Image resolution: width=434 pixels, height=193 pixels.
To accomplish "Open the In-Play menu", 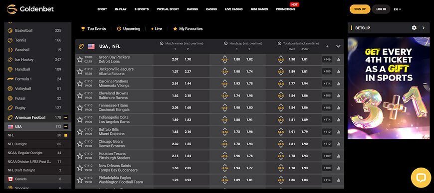I will point(121,9).
